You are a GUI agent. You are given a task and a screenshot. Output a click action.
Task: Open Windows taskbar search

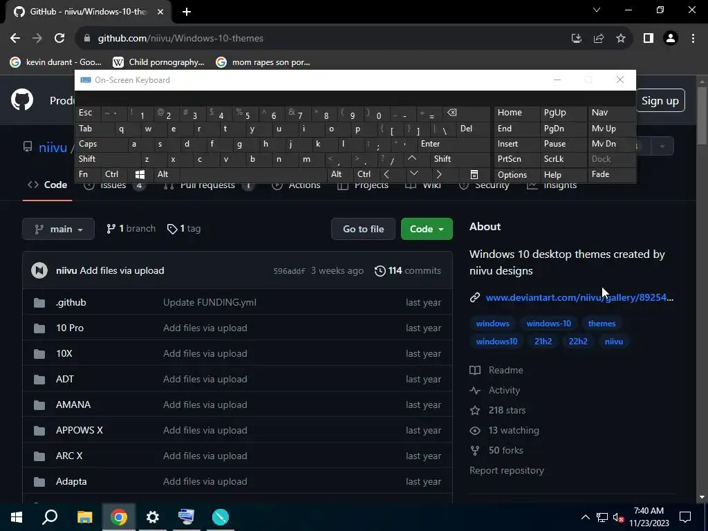tap(50, 517)
